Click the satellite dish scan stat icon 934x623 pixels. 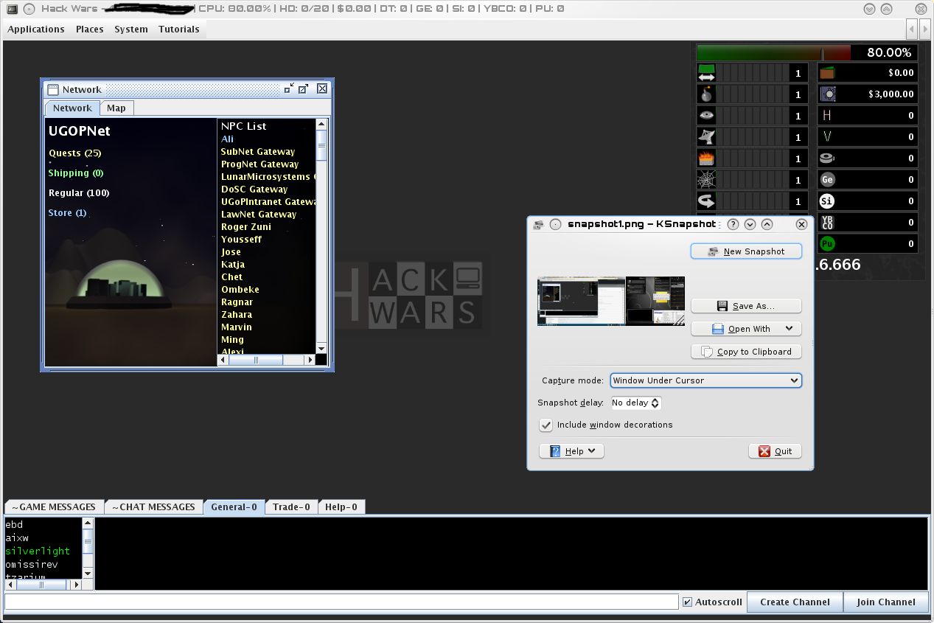pyautogui.click(x=706, y=137)
